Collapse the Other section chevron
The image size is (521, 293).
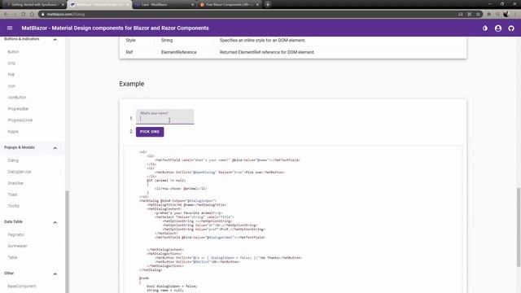point(55,273)
